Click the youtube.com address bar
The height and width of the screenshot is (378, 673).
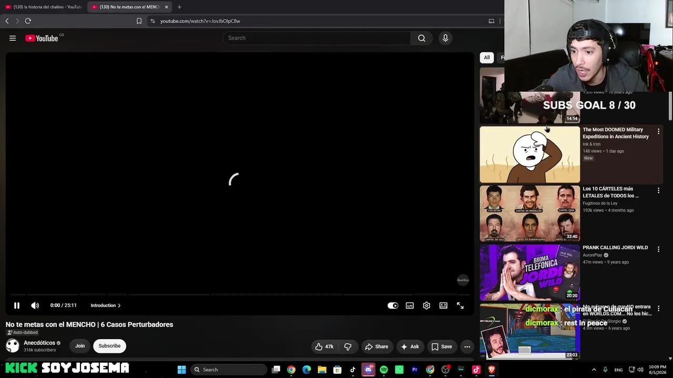315,21
